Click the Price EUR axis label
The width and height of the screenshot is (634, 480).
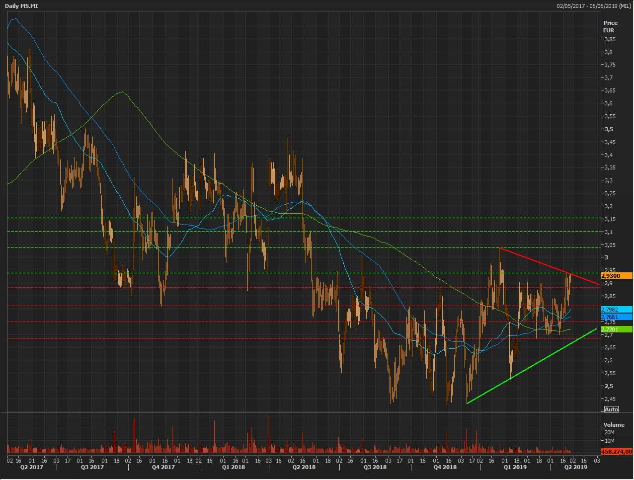(610, 26)
